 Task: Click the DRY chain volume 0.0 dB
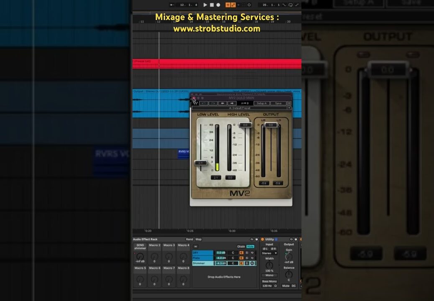(221, 253)
